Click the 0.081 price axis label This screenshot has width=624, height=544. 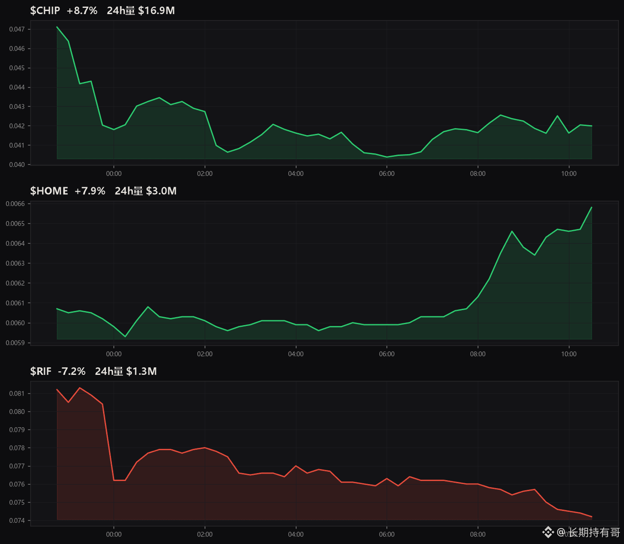point(17,394)
